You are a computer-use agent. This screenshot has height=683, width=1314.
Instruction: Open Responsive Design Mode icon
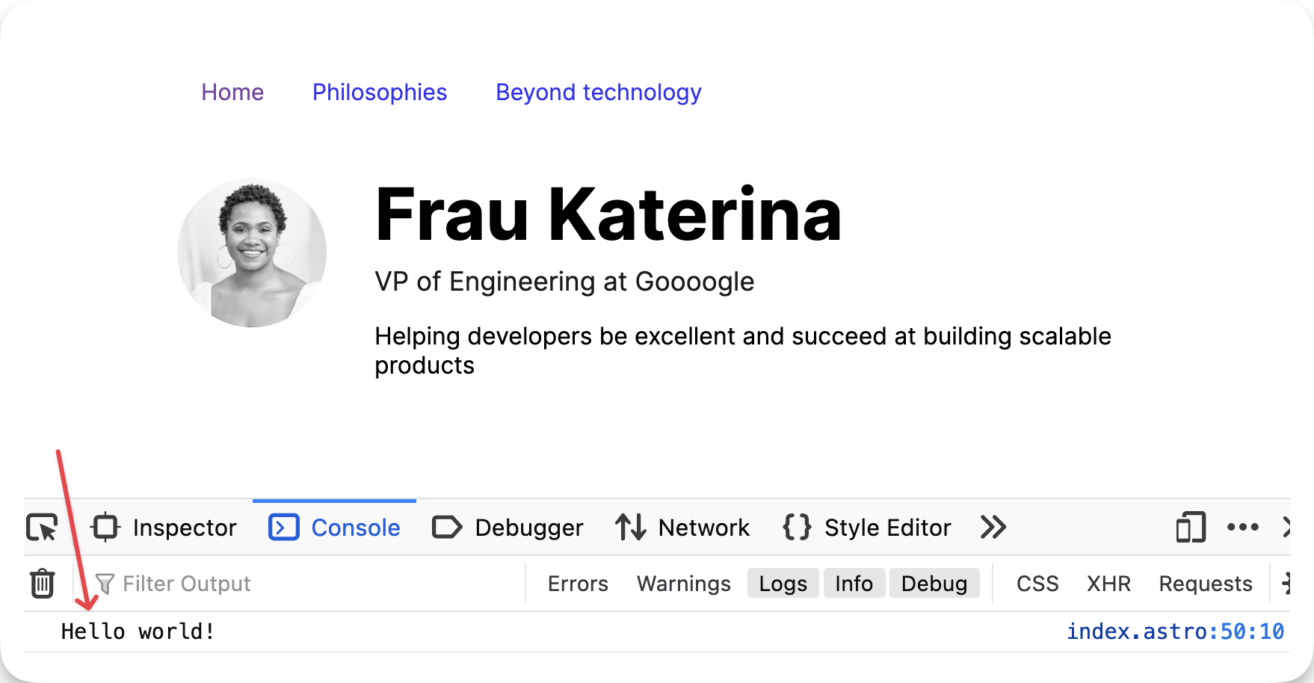tap(1191, 528)
